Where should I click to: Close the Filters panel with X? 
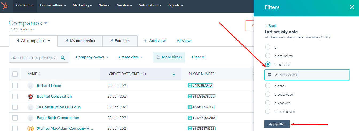click(x=352, y=7)
